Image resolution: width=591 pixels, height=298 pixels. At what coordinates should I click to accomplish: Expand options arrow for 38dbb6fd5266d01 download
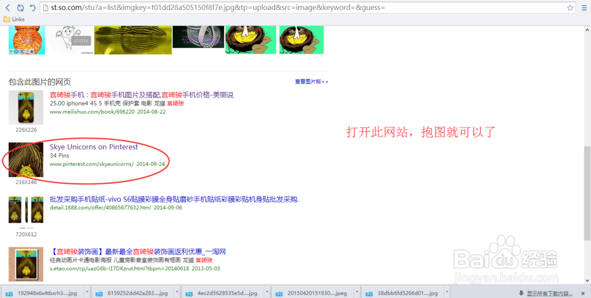pyautogui.click(x=447, y=292)
